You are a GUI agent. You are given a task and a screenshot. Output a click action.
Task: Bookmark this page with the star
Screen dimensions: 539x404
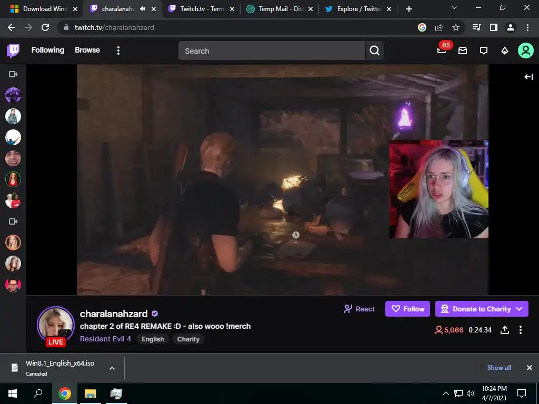[x=456, y=27]
